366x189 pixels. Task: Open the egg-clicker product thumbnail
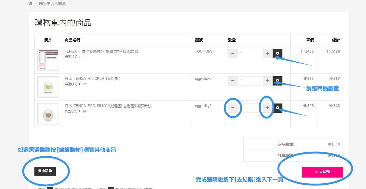[48, 87]
